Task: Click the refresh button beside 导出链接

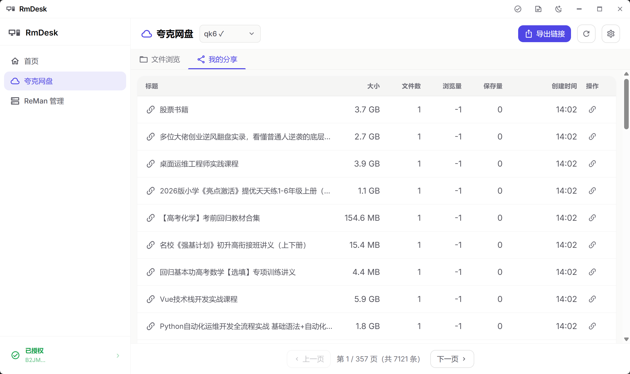Action: (586, 34)
